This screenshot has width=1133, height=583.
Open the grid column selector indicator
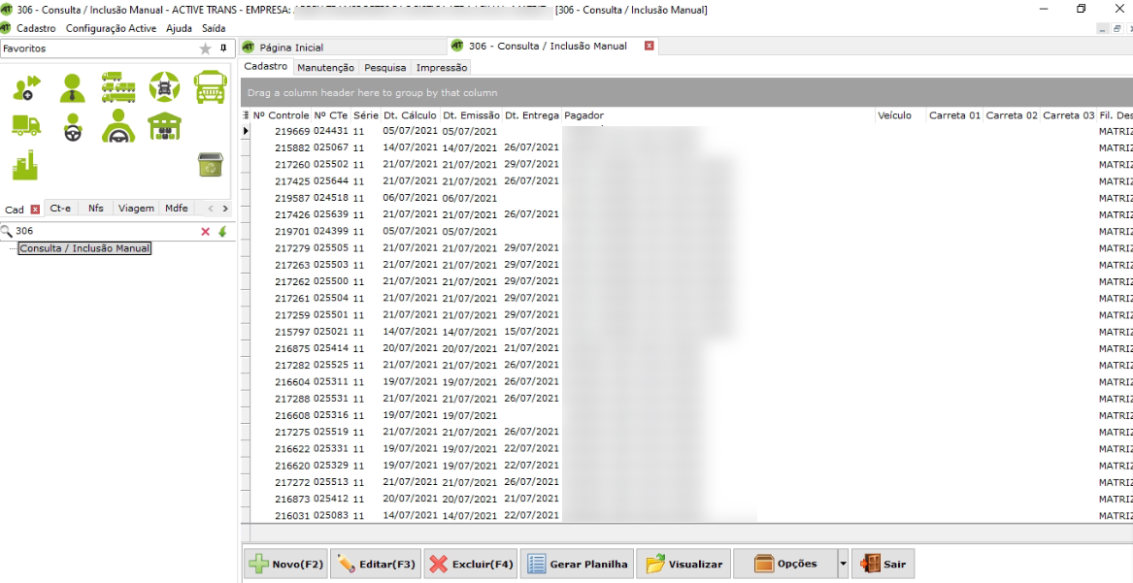point(246,115)
